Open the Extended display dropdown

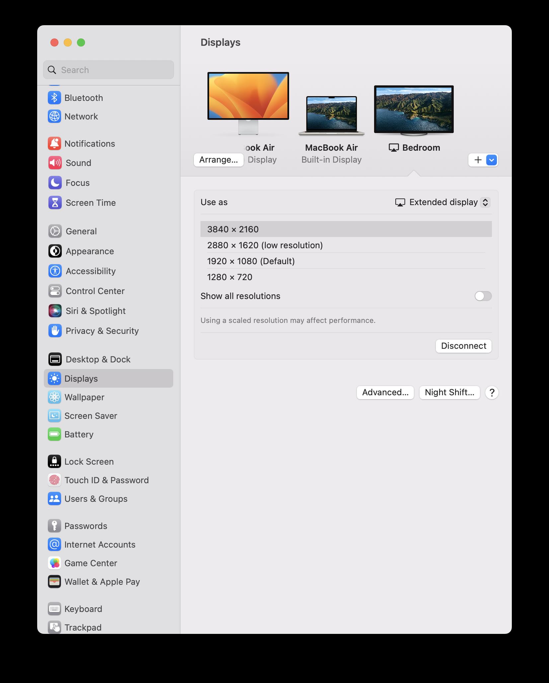442,202
